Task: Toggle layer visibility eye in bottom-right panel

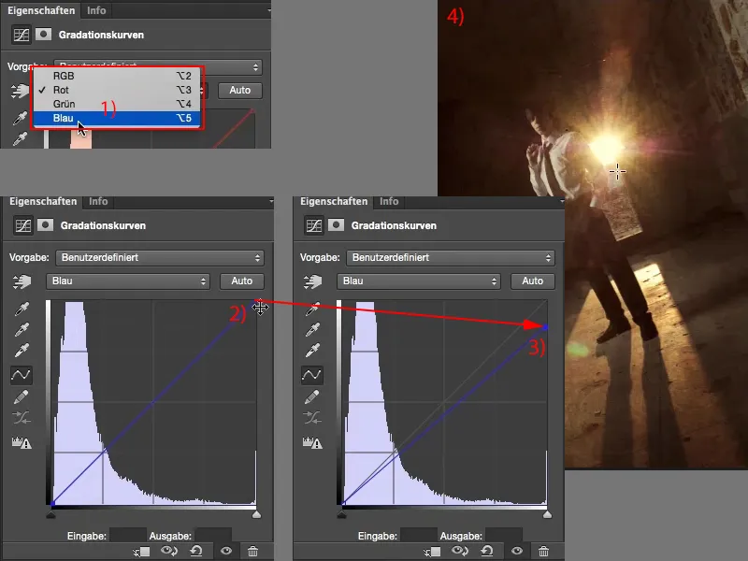Action: pos(517,552)
